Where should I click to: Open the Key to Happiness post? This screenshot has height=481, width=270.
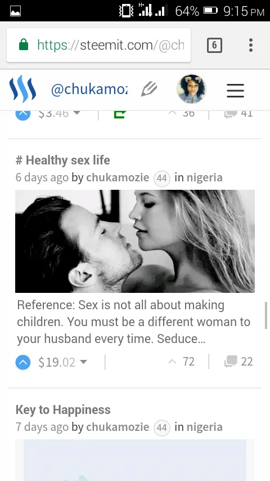click(x=63, y=409)
